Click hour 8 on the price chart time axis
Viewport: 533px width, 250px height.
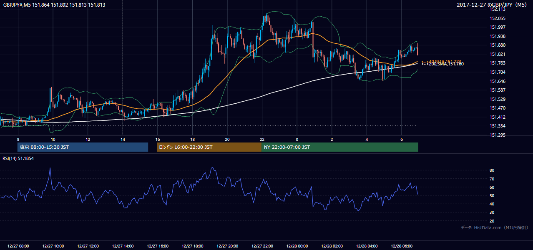(x=18, y=139)
